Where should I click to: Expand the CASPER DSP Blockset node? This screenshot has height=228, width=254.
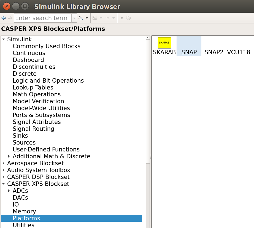pyautogui.click(x=3, y=177)
